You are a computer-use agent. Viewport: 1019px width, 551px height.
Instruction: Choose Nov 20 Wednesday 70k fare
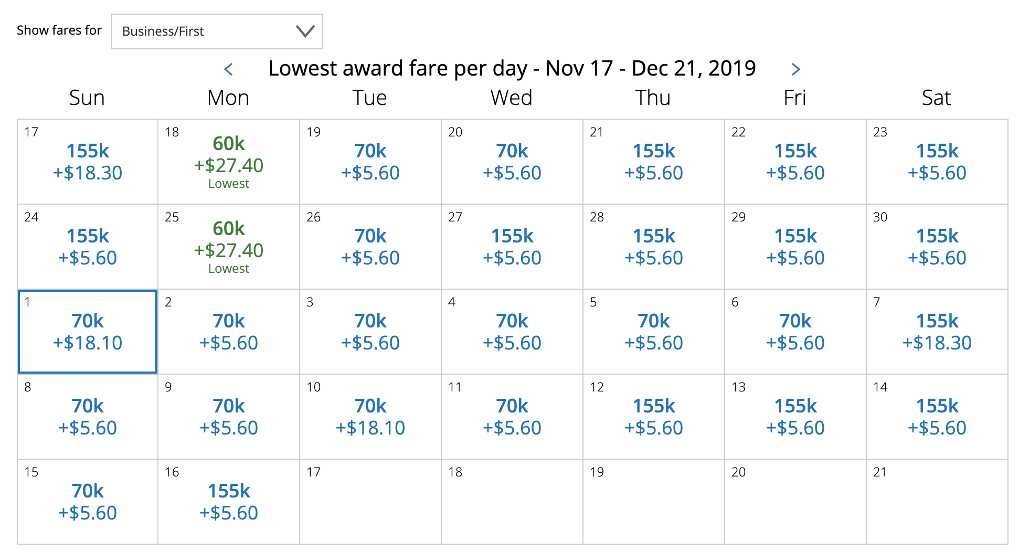tap(512, 162)
